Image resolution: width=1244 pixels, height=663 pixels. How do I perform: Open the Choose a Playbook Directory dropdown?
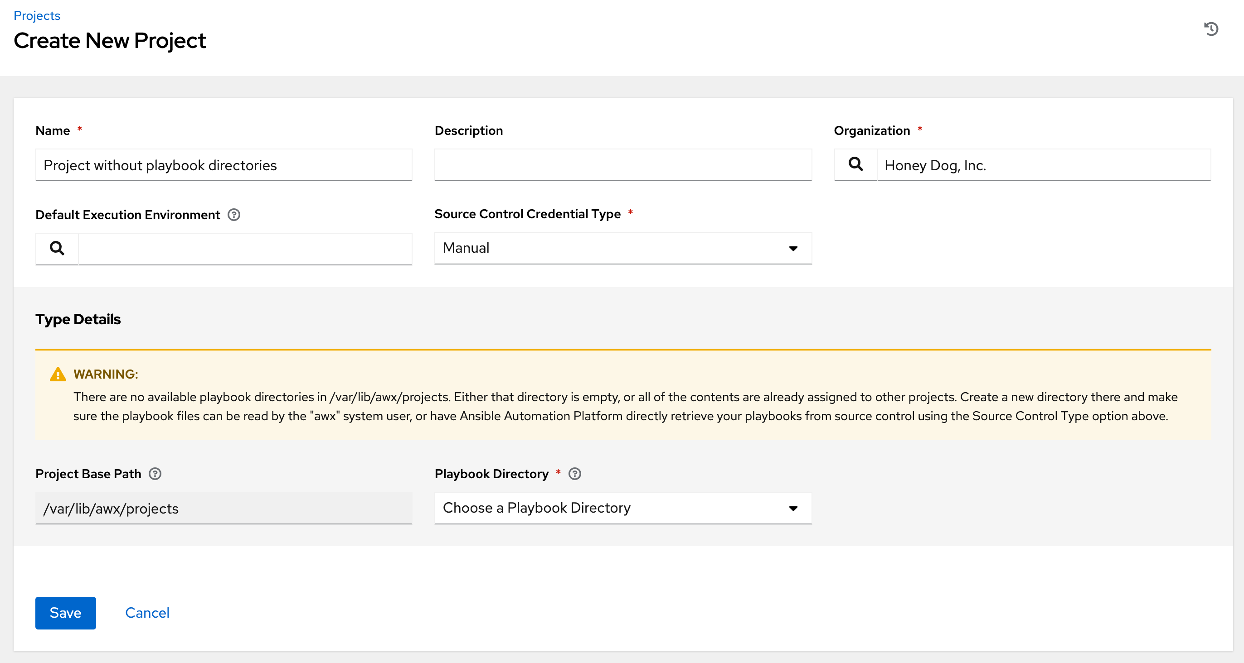pos(623,508)
